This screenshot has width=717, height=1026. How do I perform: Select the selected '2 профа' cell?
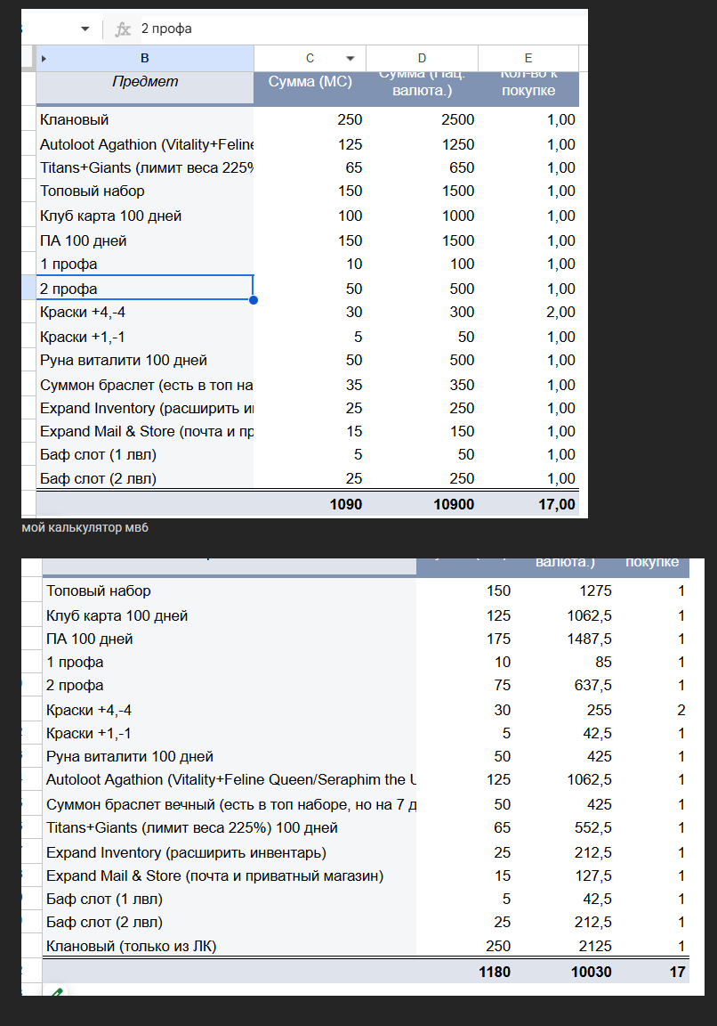[145, 289]
